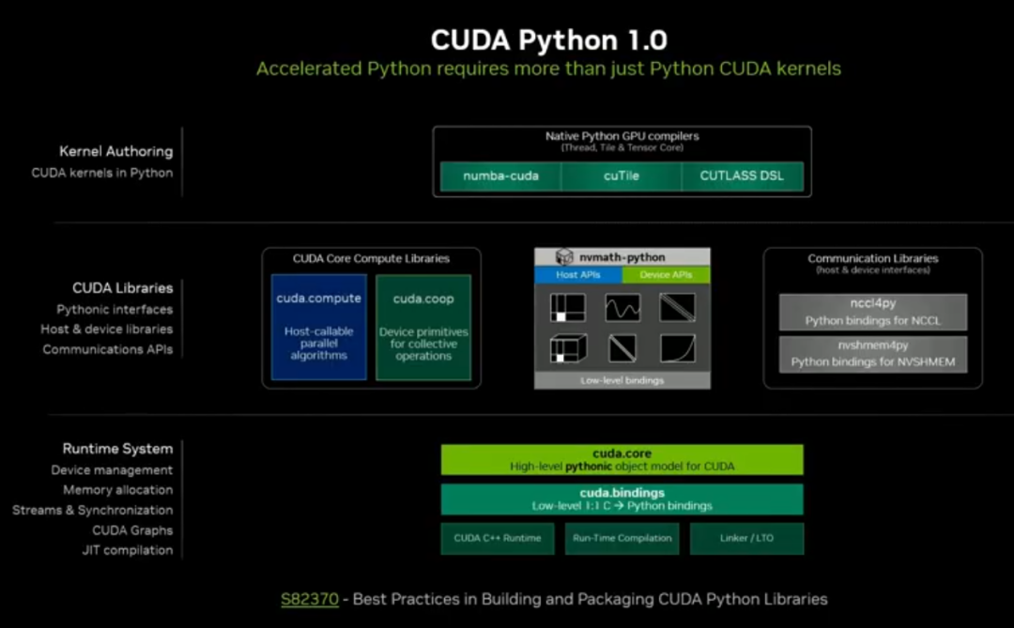Click the "CUDA Libraries" heading
Viewport: 1014px width, 628px height.
click(123, 288)
